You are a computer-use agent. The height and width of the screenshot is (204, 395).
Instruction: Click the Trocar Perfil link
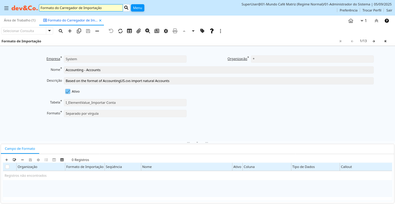(x=372, y=10)
